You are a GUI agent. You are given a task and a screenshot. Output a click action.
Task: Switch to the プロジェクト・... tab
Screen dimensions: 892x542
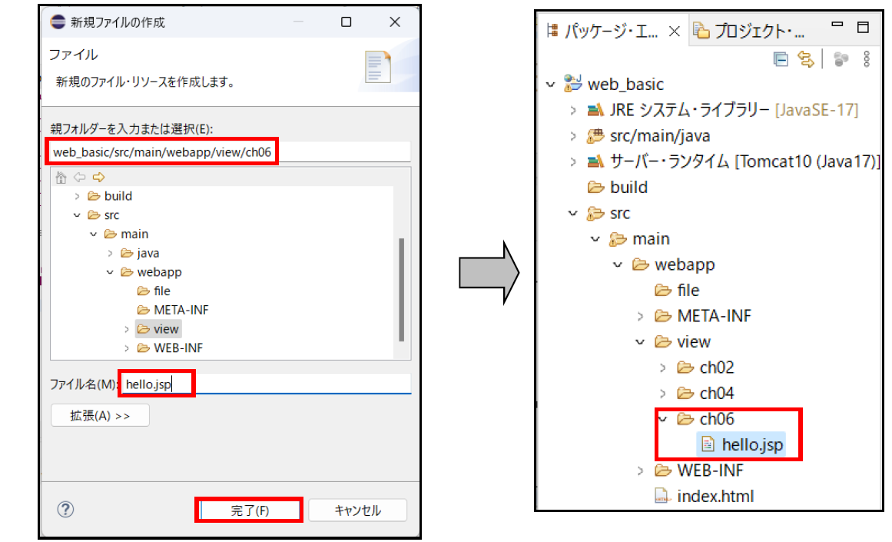click(749, 32)
